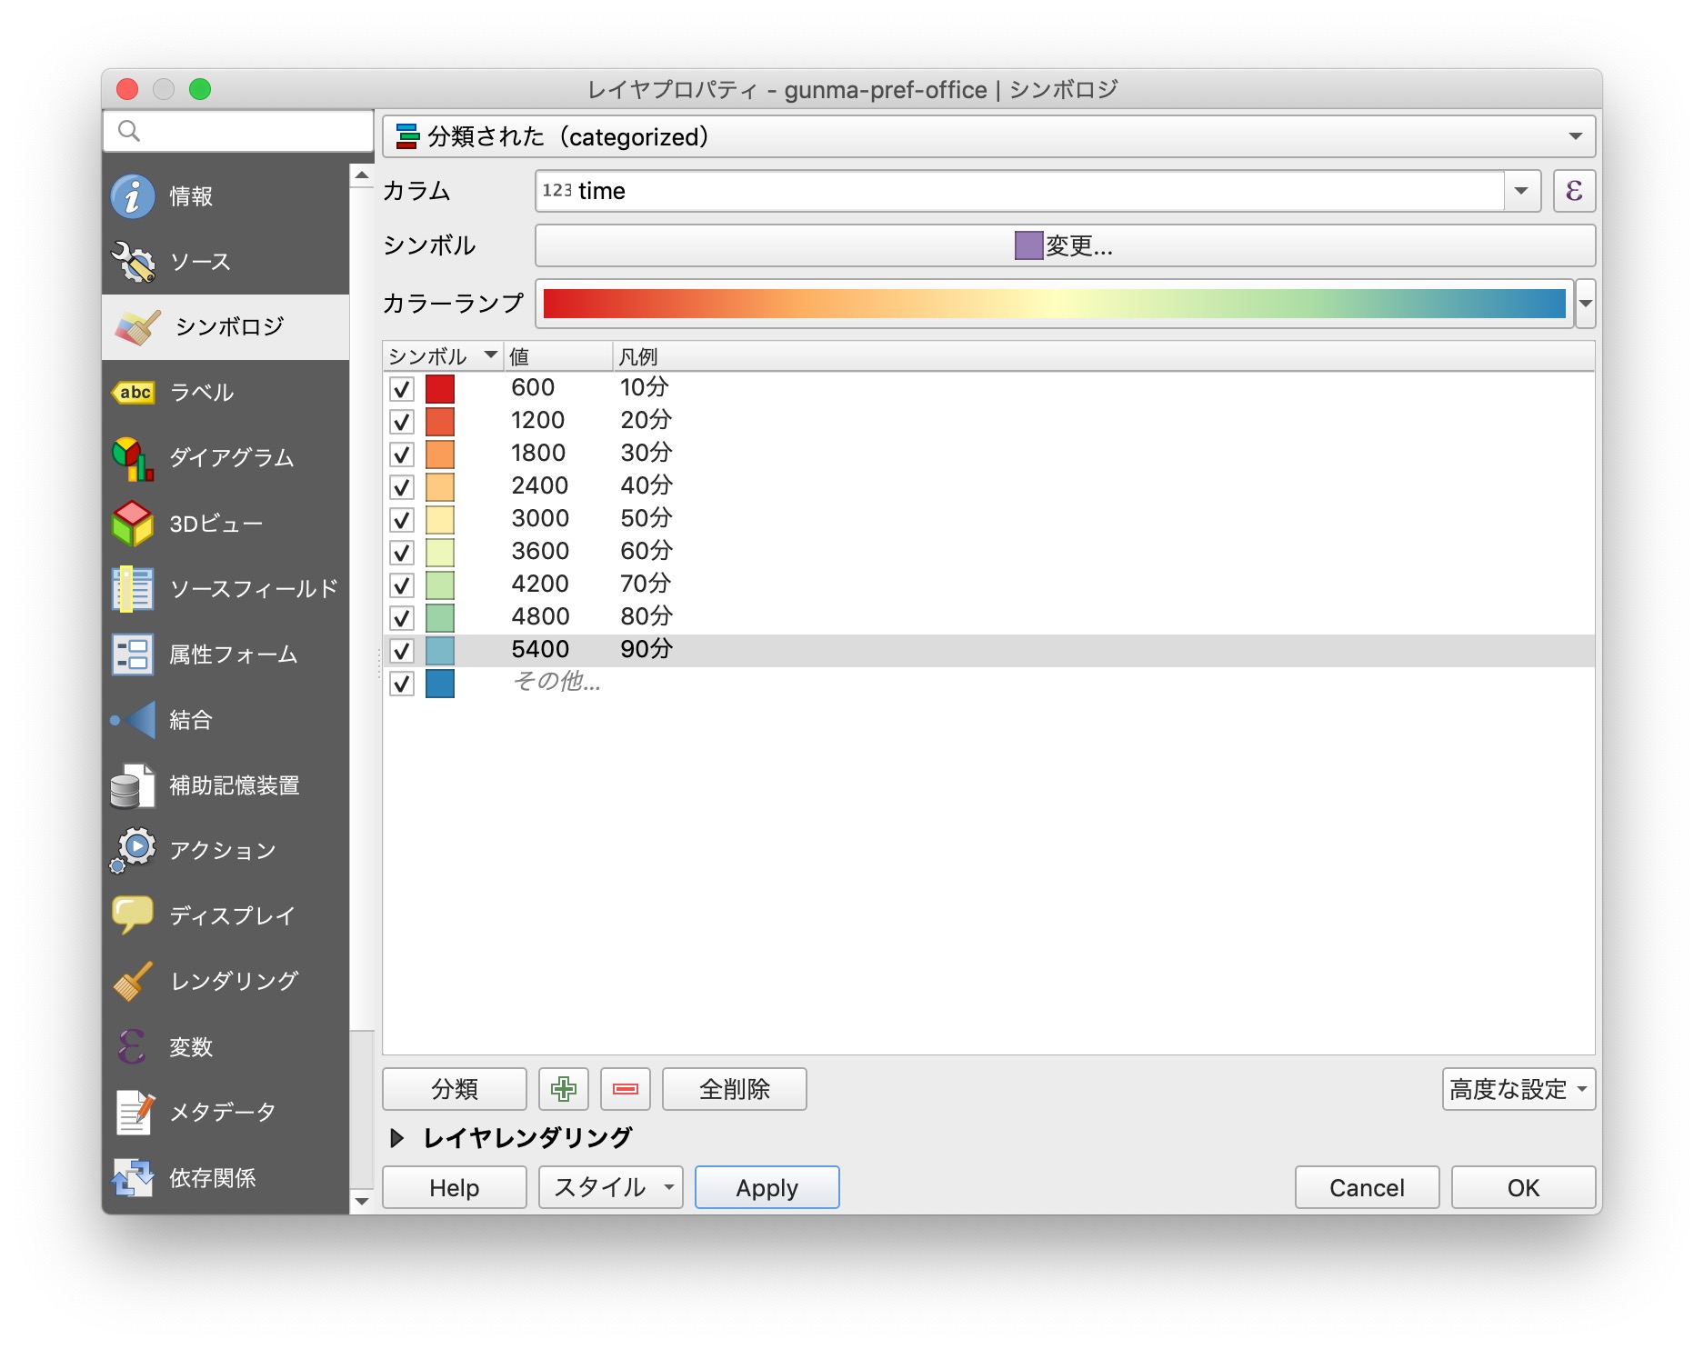The height and width of the screenshot is (1349, 1704).
Task: Open the 3Dビュー (3D View) settings
Action: pos(213,524)
